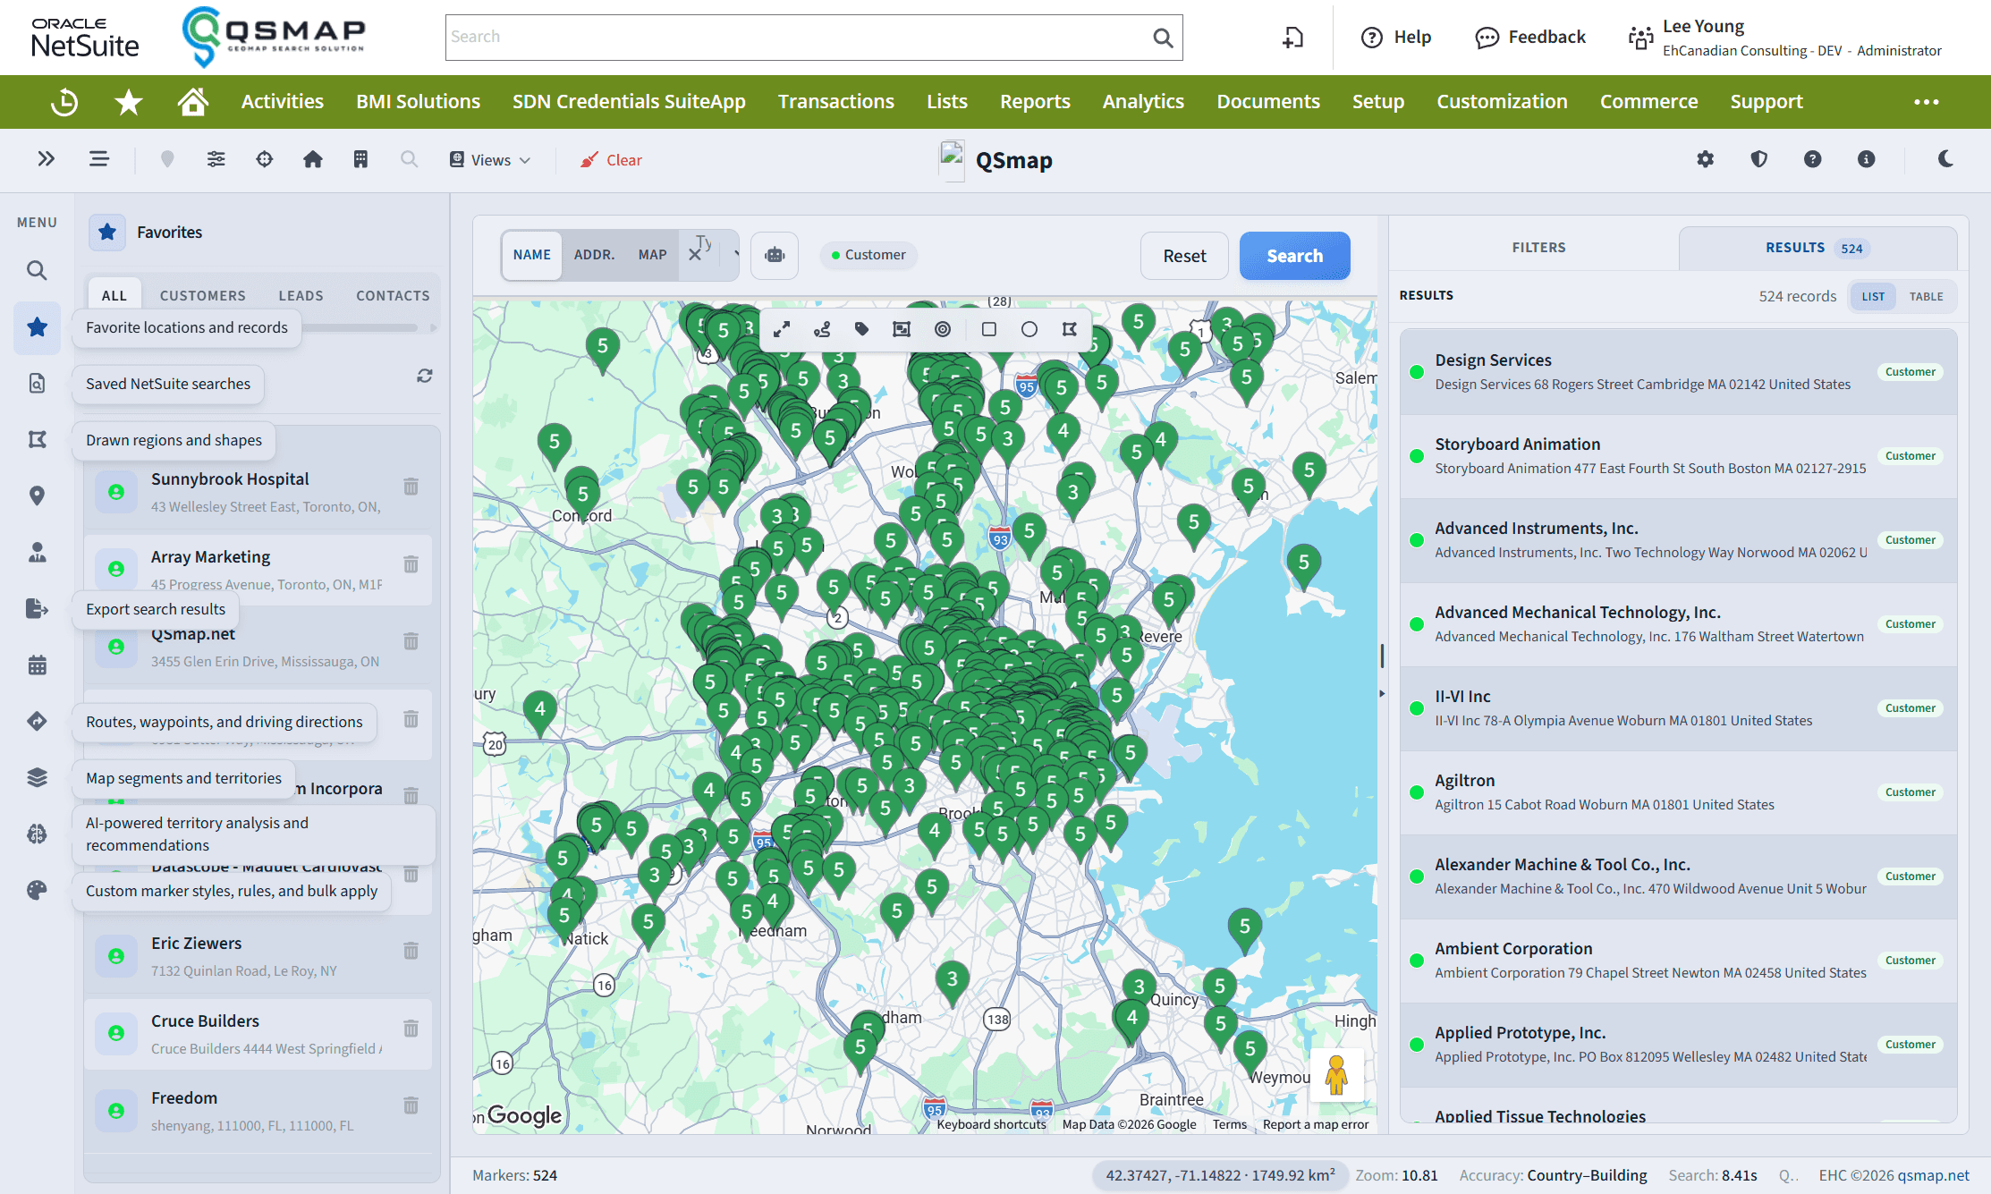The image size is (1991, 1194).
Task: Open the NetSuite overflow menu with three dots
Action: pyautogui.click(x=1927, y=102)
